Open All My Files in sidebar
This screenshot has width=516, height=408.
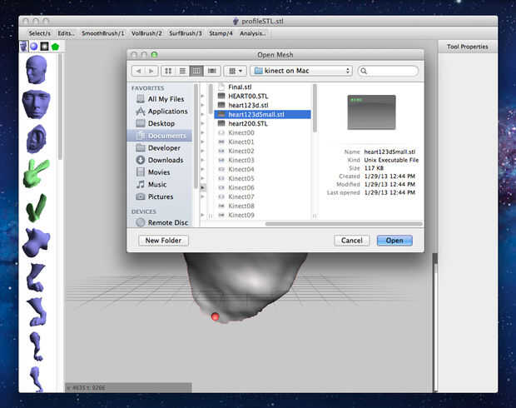click(161, 99)
